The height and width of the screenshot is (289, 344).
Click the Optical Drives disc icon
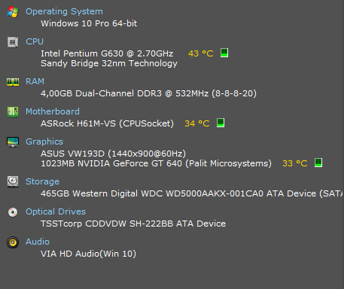(x=13, y=212)
